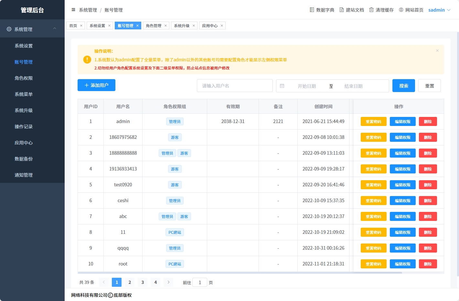Toggle the sidebar collapse hamburger icon

pyautogui.click(x=73, y=10)
